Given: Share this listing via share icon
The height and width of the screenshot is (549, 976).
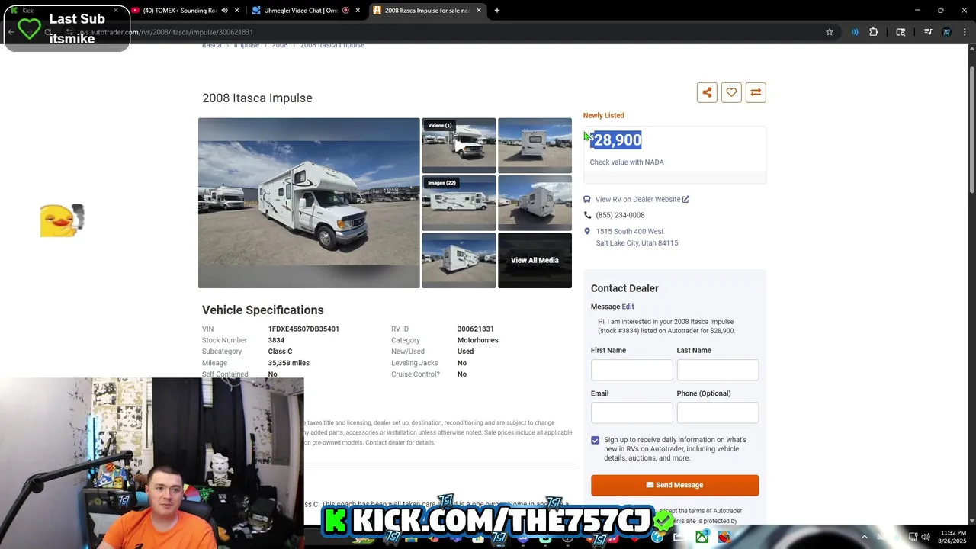Looking at the screenshot, I should (707, 92).
